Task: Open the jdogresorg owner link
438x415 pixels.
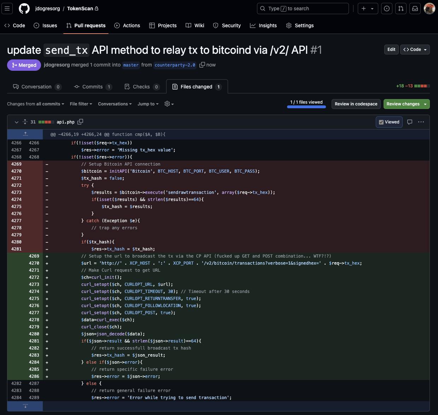Action: 47,8
